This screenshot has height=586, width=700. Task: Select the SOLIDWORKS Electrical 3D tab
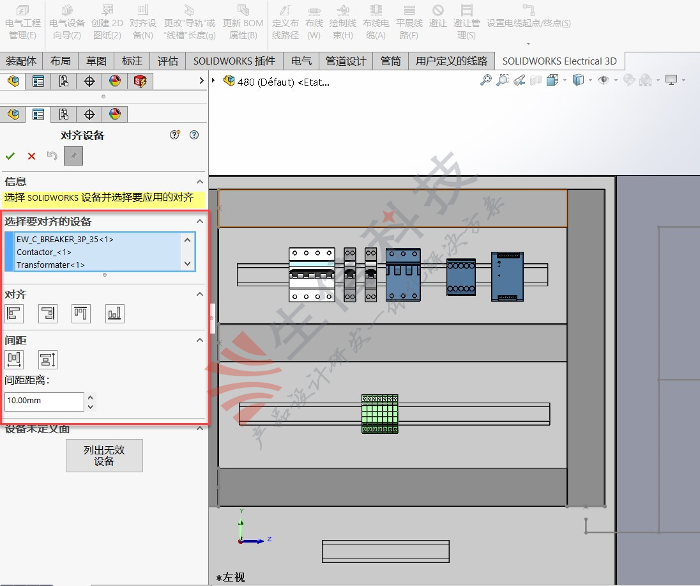pyautogui.click(x=559, y=61)
